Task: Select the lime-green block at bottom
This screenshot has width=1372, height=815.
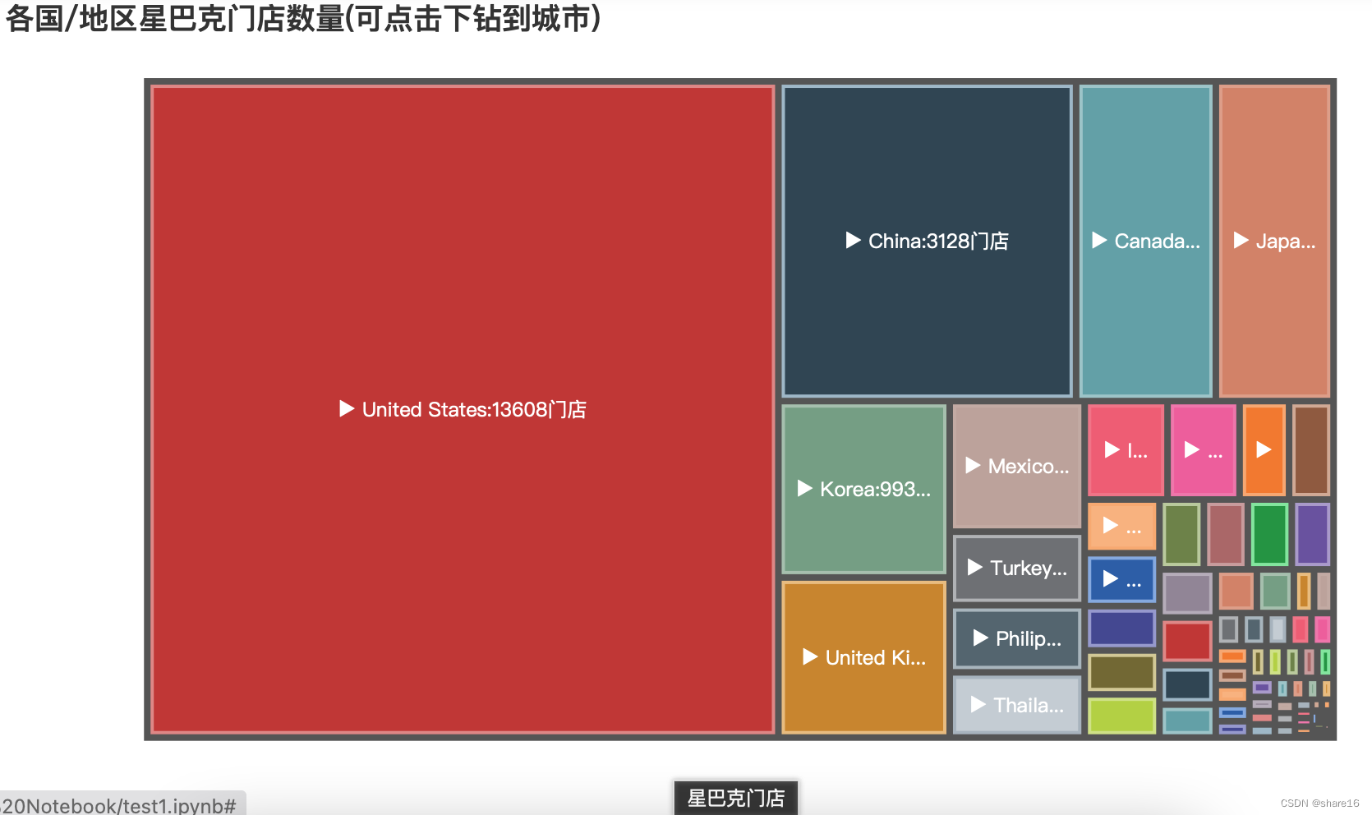Action: (1122, 716)
